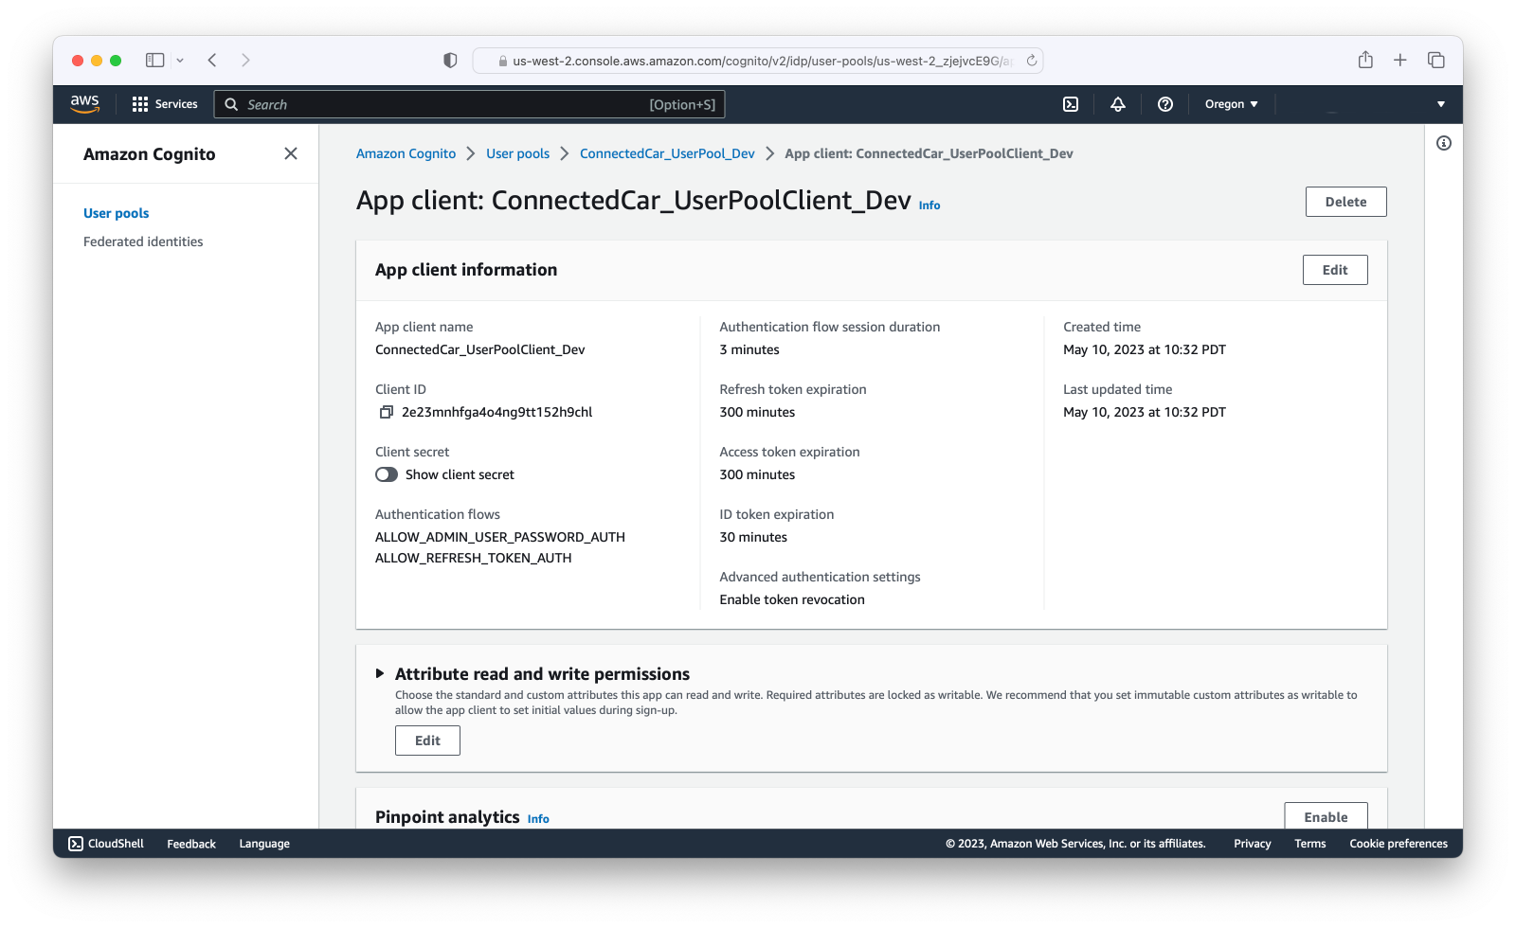Screen dimensions: 1516x928
Task: Close the Amazon Cognito side navigation
Action: 291,153
